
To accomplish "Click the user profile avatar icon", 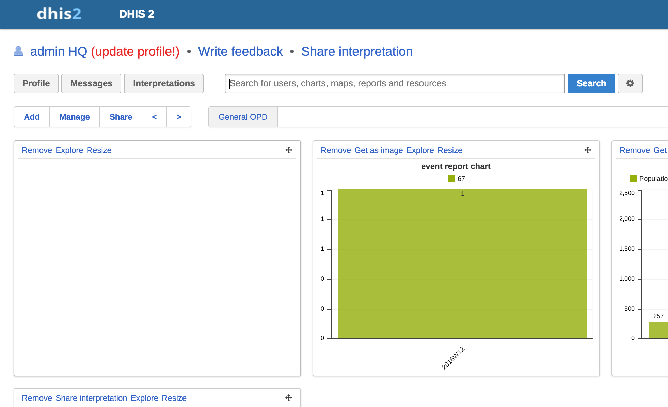I will click(x=18, y=51).
